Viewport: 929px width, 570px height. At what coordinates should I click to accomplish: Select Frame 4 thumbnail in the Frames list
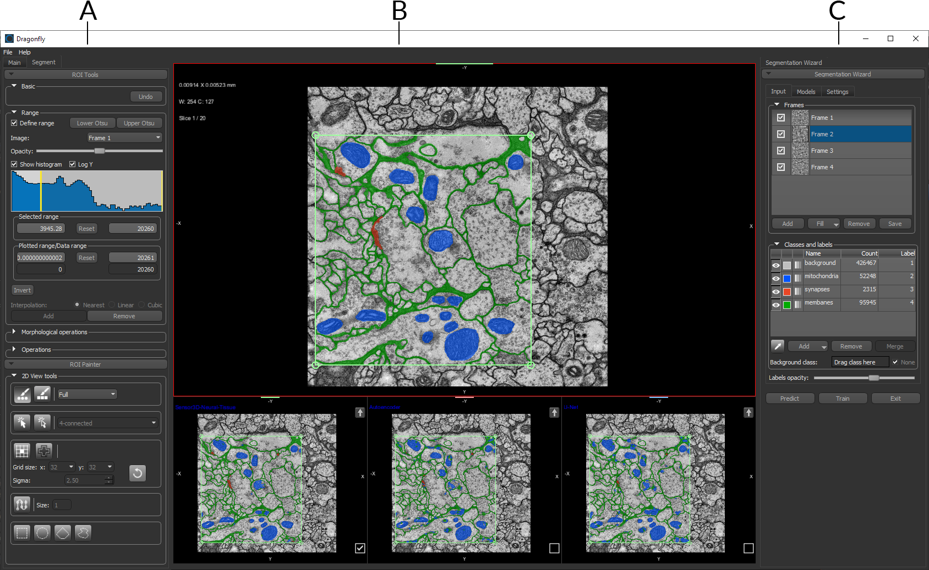[x=800, y=167]
